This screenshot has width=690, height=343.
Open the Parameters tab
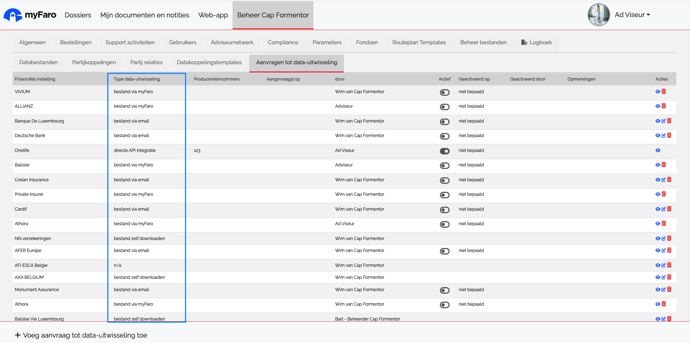click(327, 42)
